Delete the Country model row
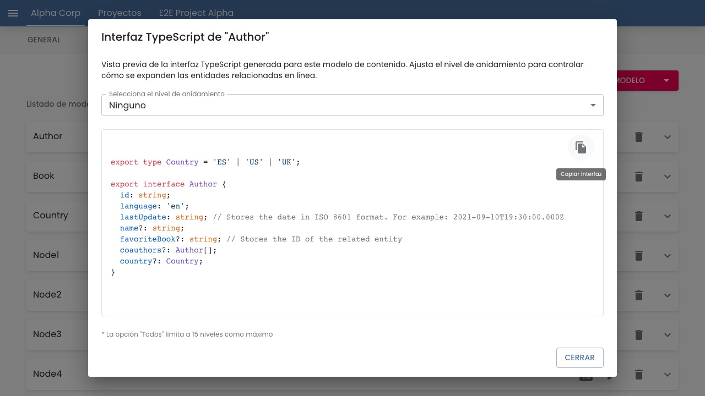The width and height of the screenshot is (705, 396). click(x=639, y=216)
